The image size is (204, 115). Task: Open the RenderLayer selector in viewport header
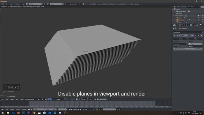[x=102, y=99]
